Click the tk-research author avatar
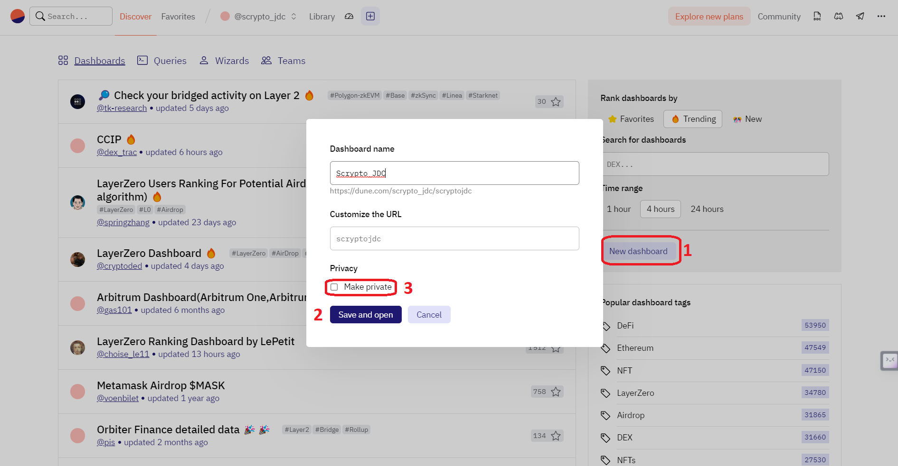Viewport: 898px width, 466px height. coord(77,101)
